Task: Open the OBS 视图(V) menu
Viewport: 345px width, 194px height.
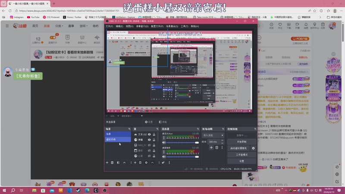Action: (129, 26)
